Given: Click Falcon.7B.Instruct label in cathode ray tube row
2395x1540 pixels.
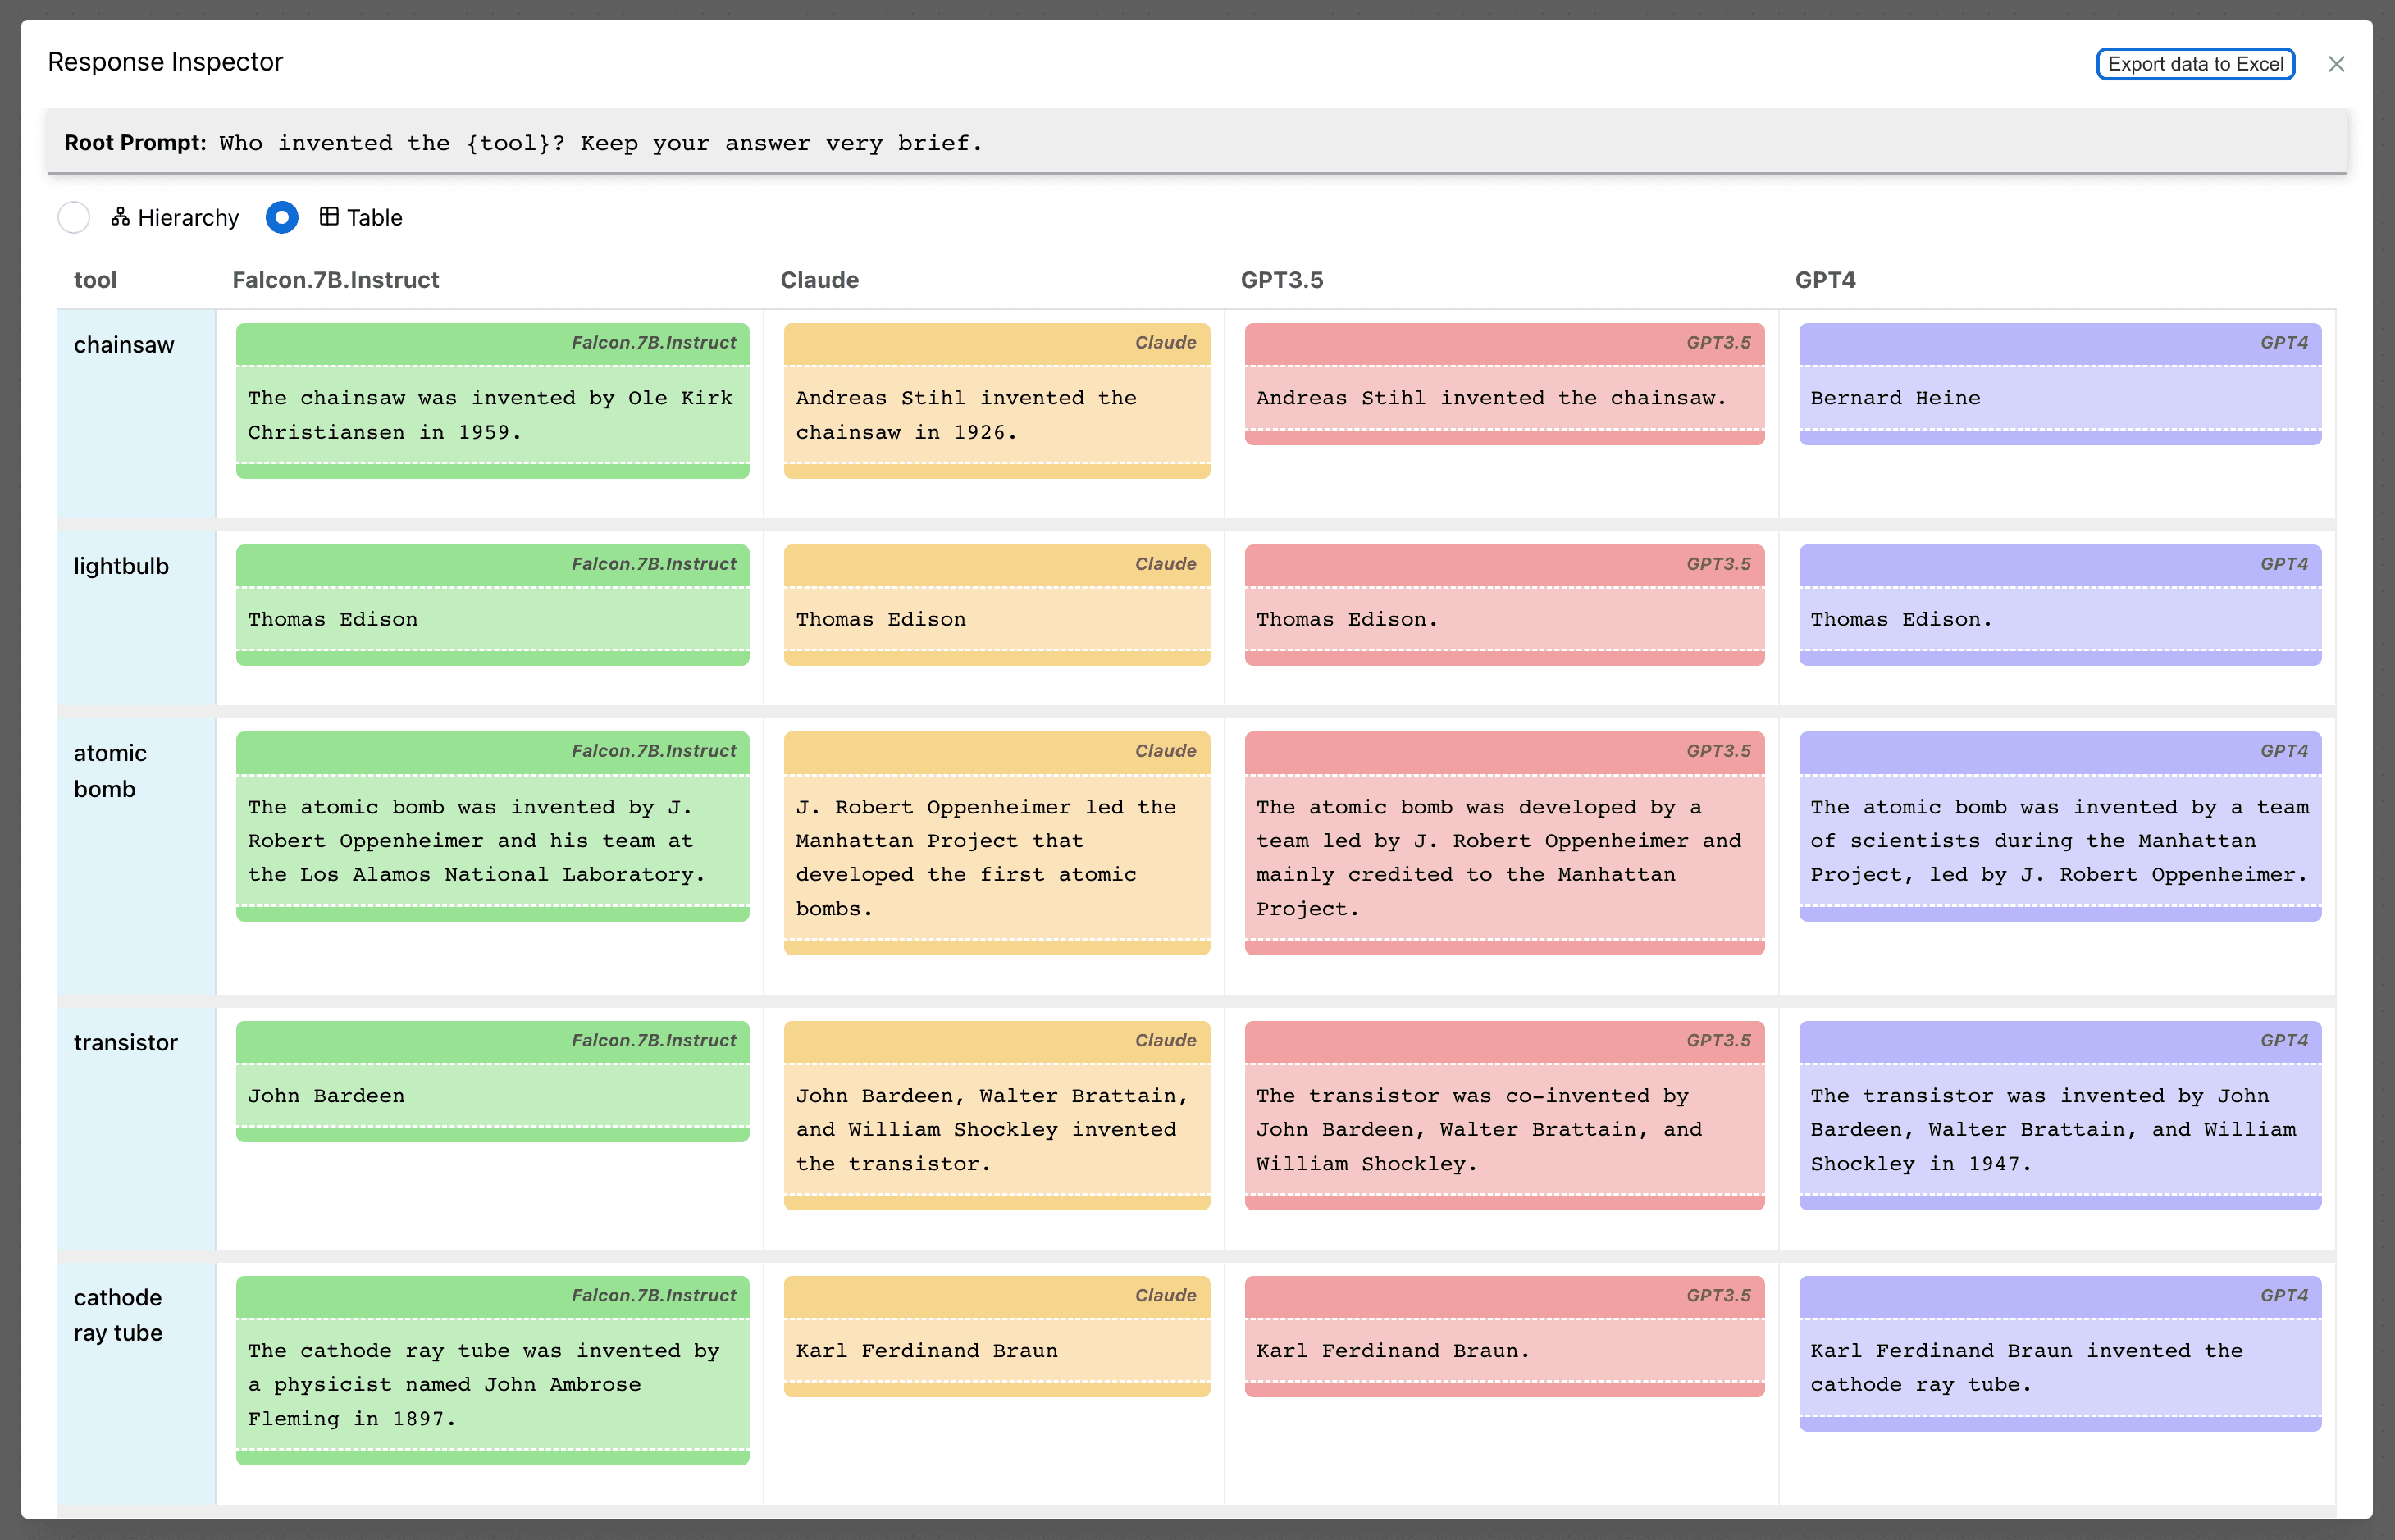Looking at the screenshot, I should 653,1295.
